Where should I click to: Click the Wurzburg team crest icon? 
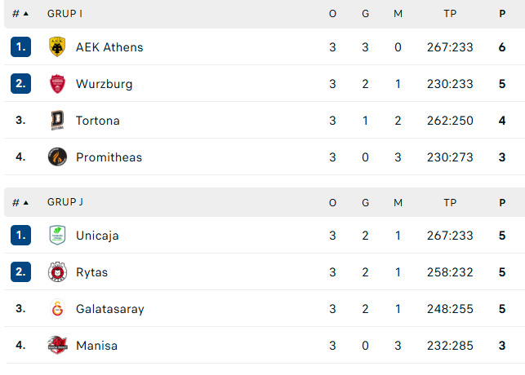(x=57, y=83)
